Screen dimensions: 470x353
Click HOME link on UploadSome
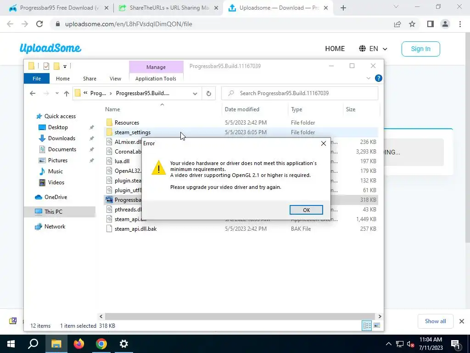[x=335, y=49]
